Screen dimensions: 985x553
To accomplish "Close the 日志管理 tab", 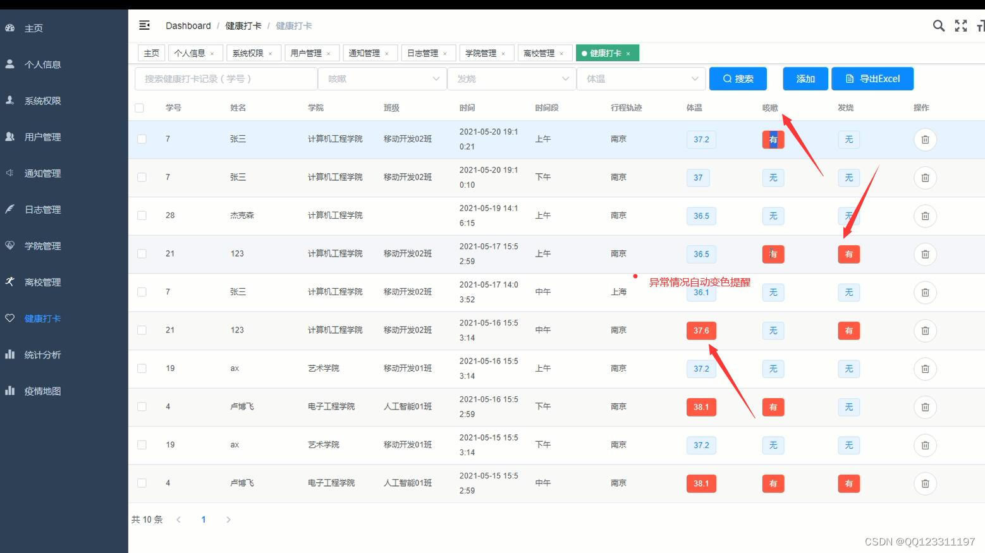I will (x=444, y=54).
